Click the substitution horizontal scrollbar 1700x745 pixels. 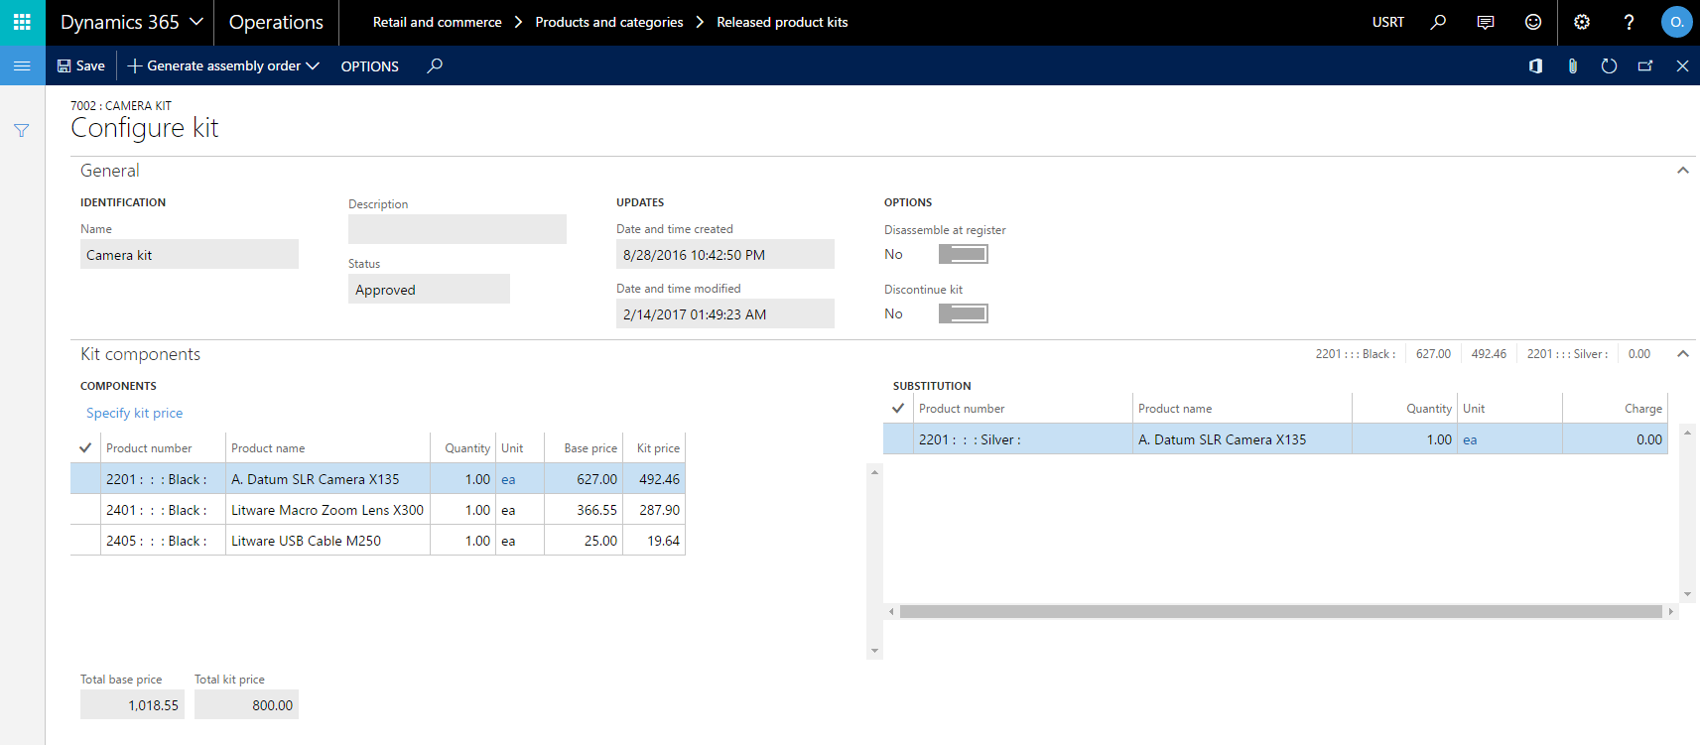(1280, 611)
